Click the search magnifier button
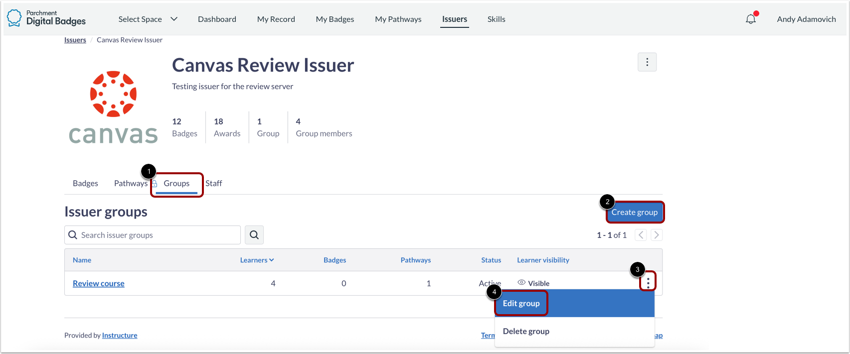The height and width of the screenshot is (354, 850). tap(254, 235)
